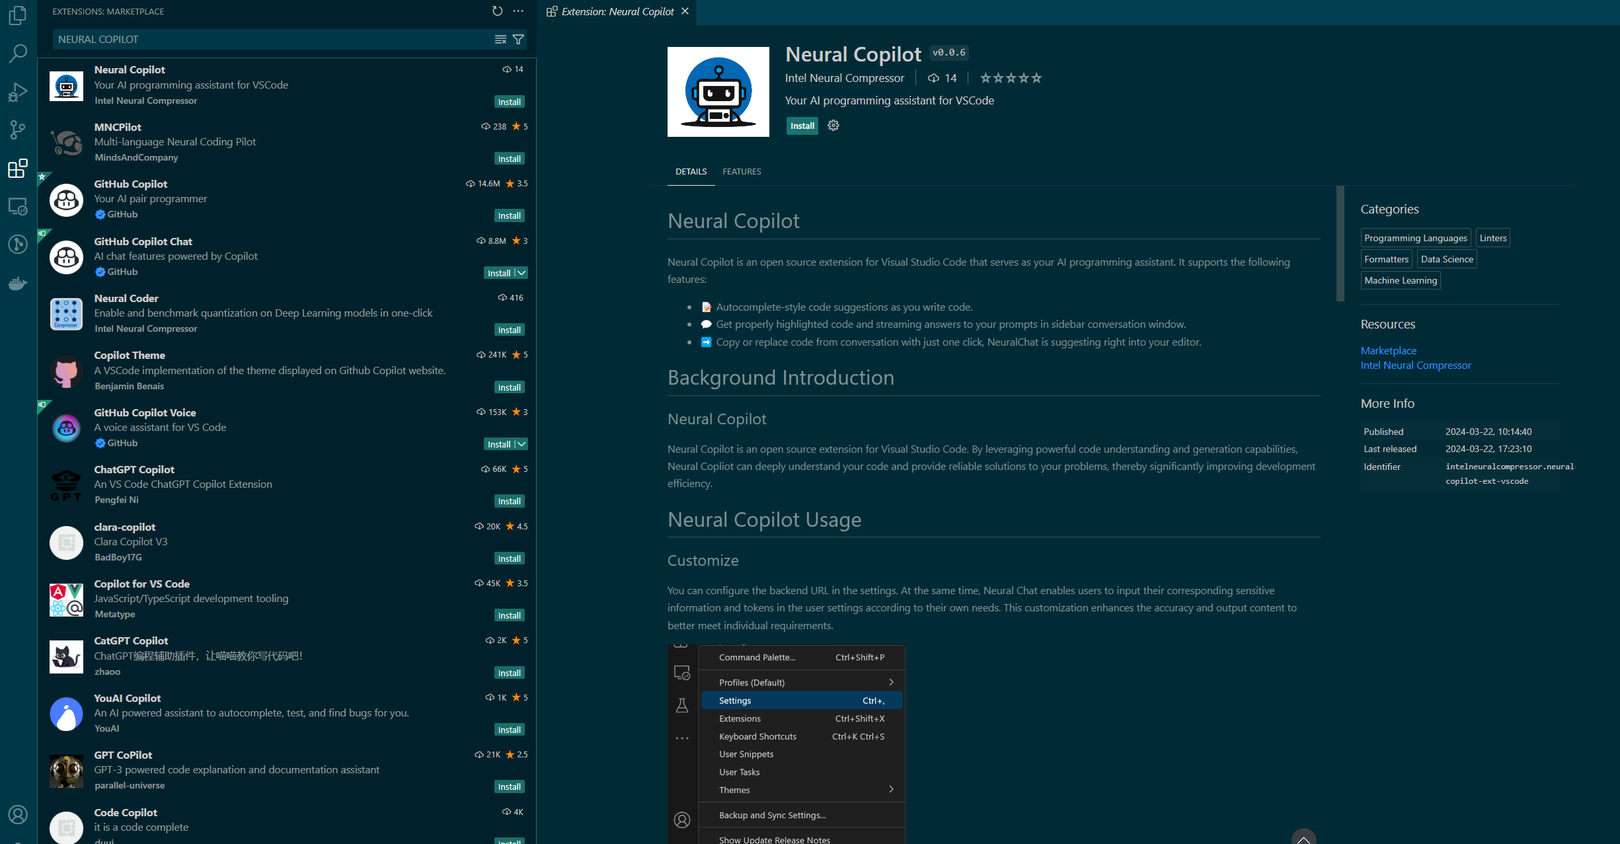Open the Search view in the activity bar
Image resolution: width=1620 pixels, height=844 pixels.
(x=18, y=54)
